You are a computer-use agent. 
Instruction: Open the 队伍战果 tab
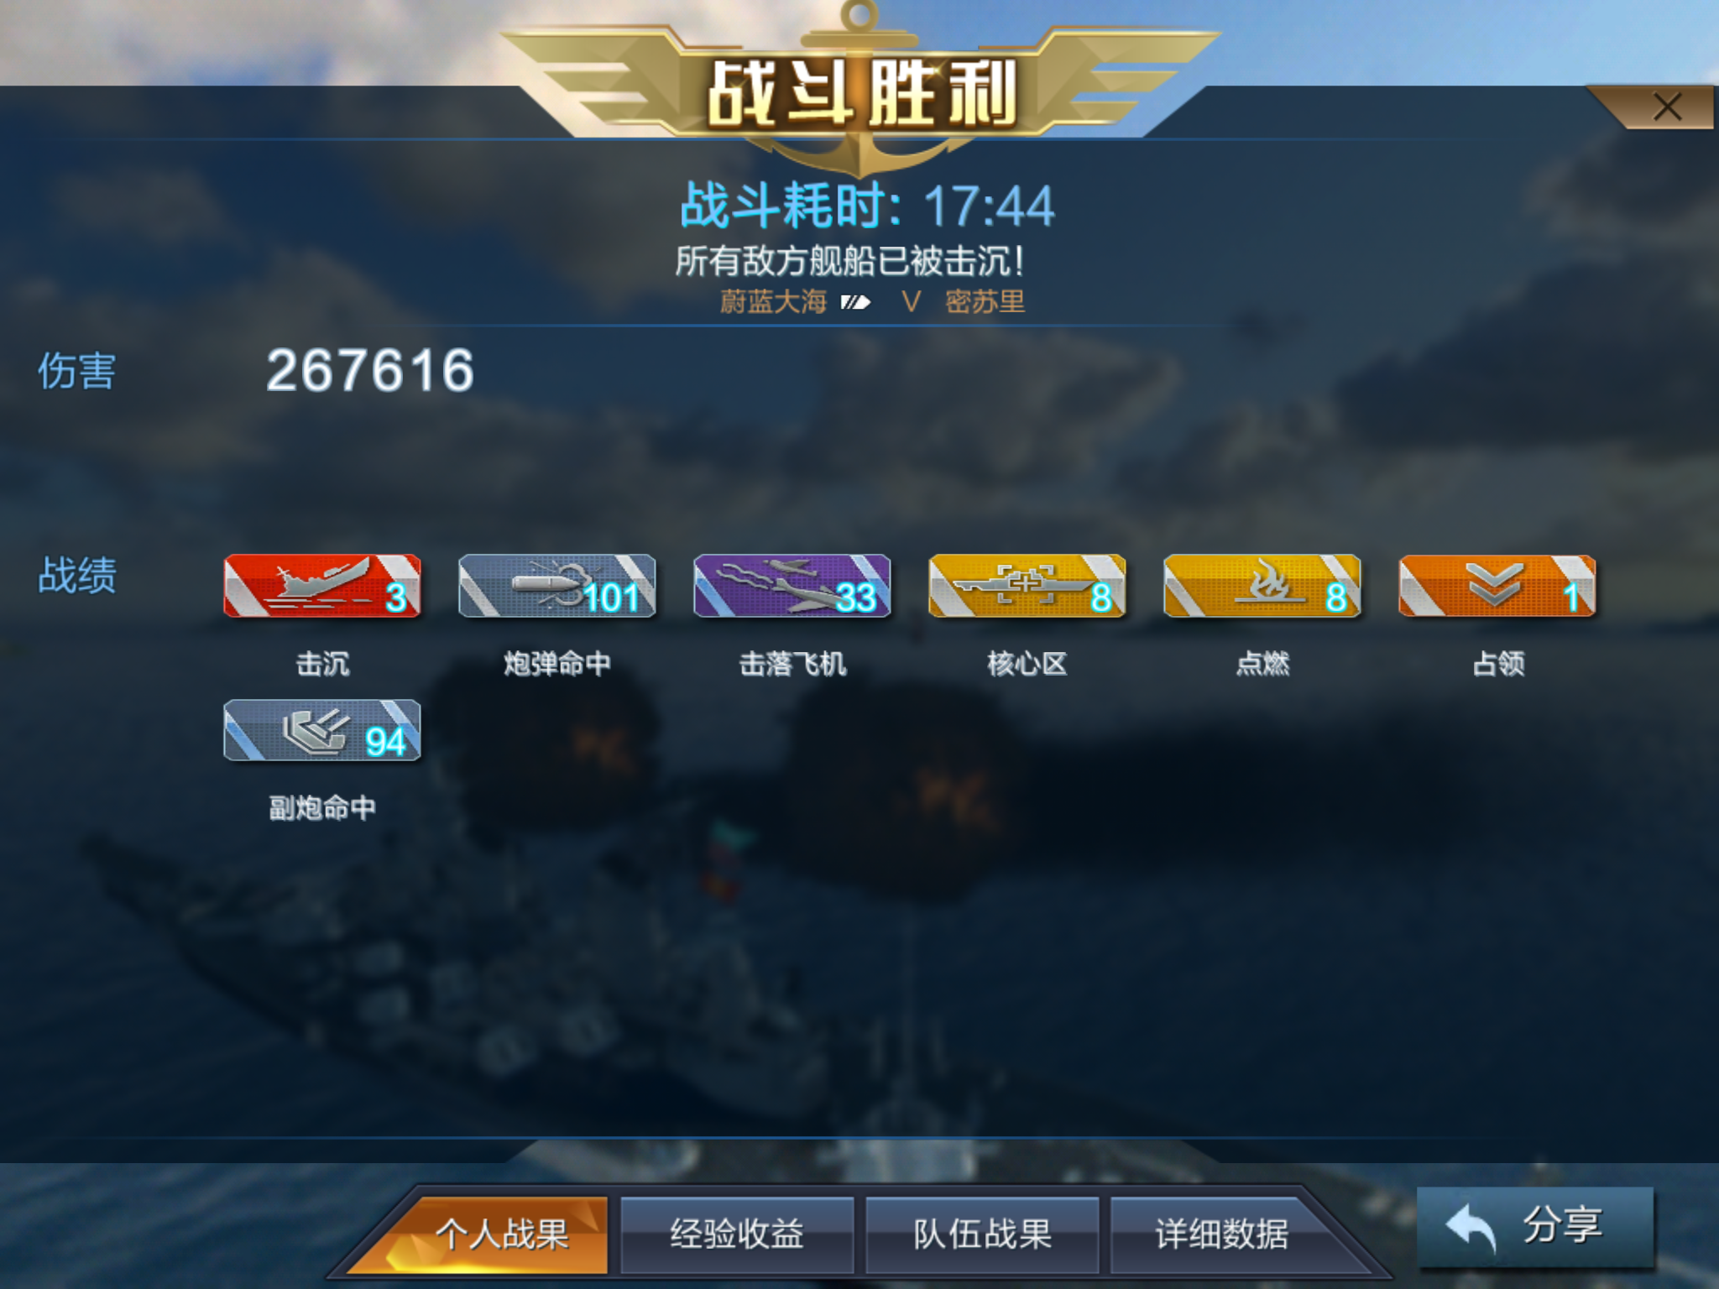[x=982, y=1234]
